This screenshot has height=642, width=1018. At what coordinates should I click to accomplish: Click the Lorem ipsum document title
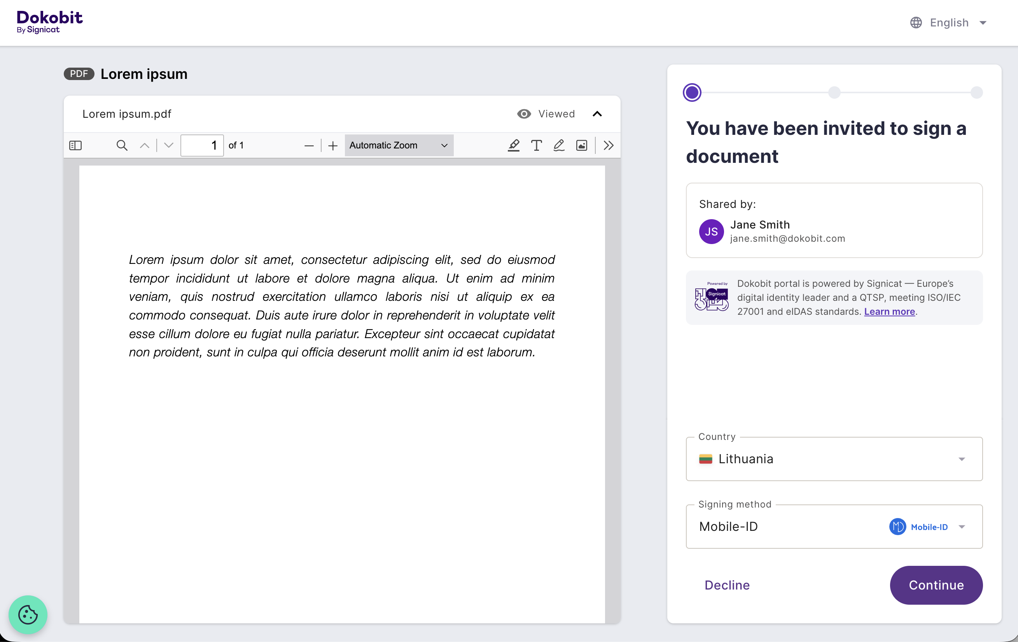(x=144, y=74)
